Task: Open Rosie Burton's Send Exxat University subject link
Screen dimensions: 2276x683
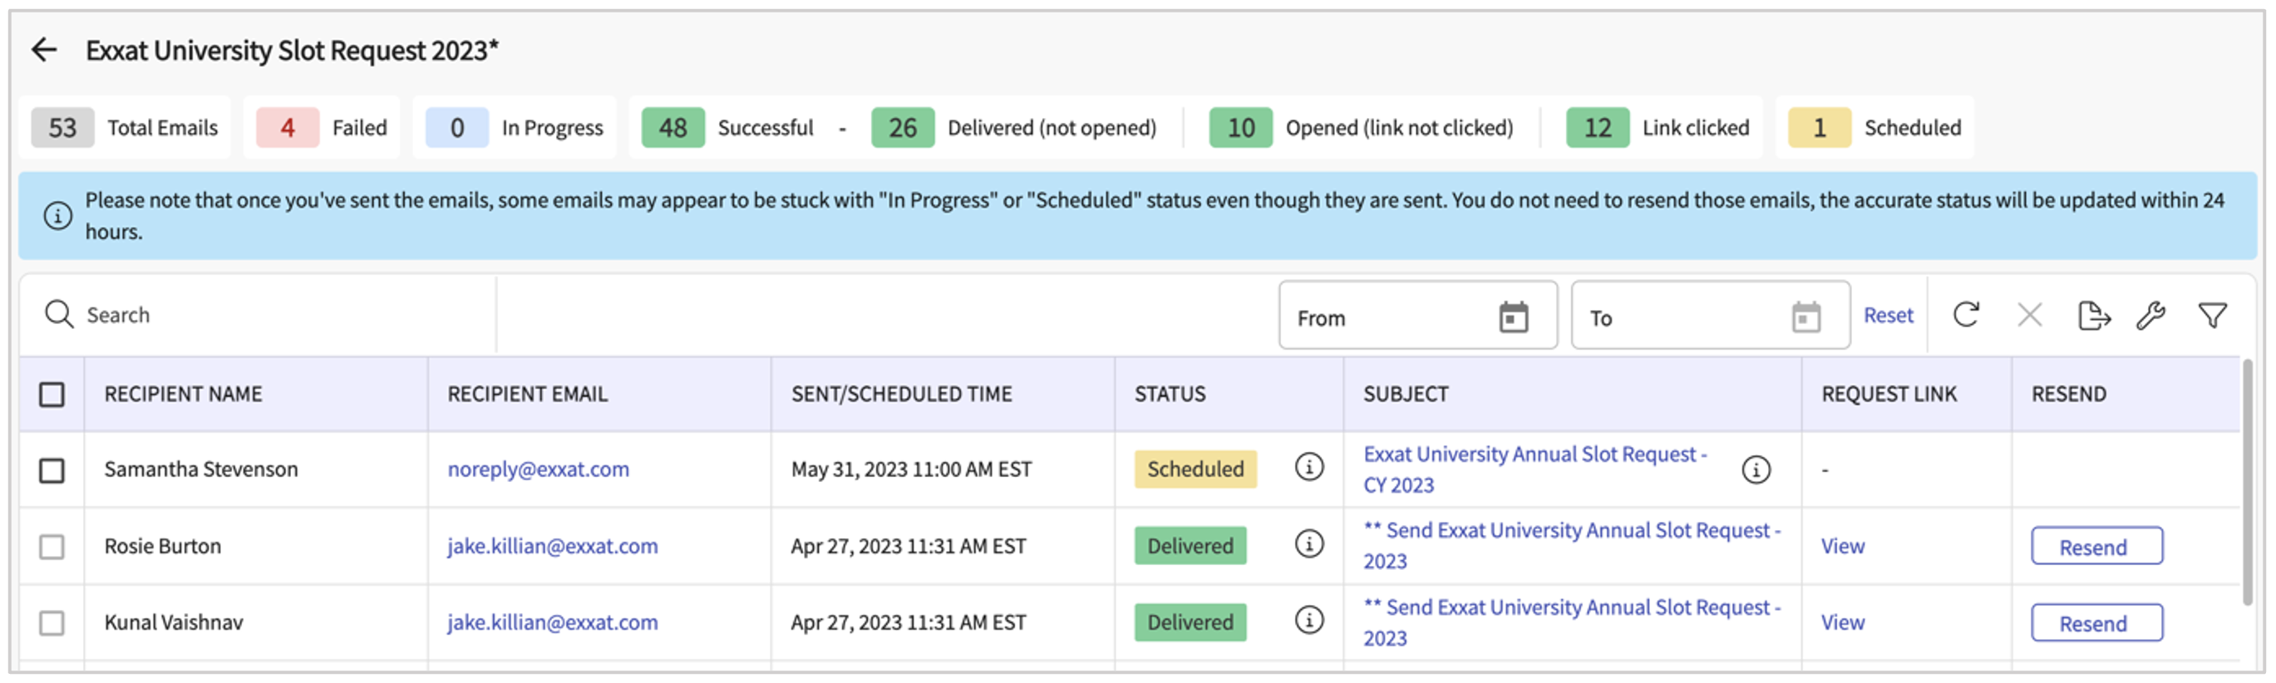Action: coord(1572,546)
